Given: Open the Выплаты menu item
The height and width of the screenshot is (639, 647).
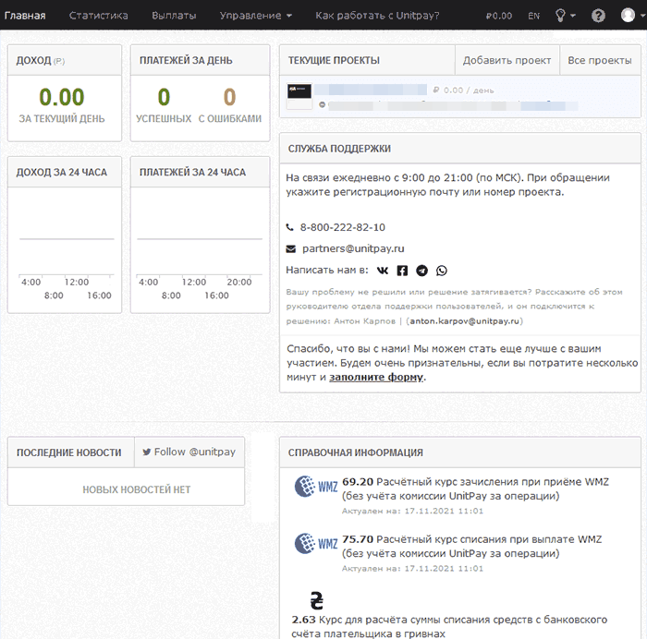Looking at the screenshot, I should coord(174,16).
